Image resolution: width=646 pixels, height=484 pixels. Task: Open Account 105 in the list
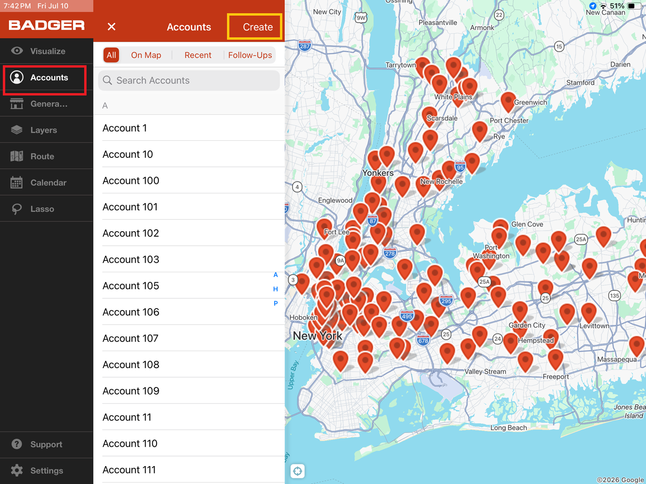(189, 286)
